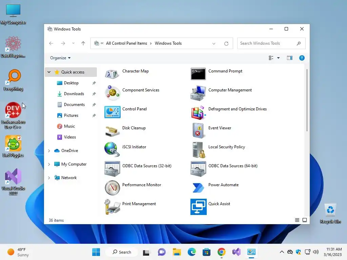Open recent locations dropdown arrow
Screen dimensions: 347x260
73,43
